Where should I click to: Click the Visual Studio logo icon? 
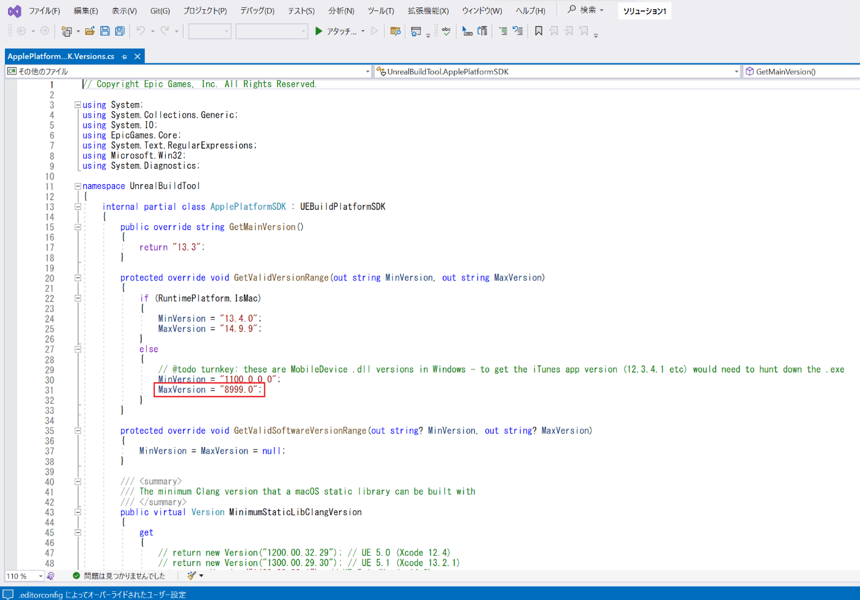tap(14, 11)
